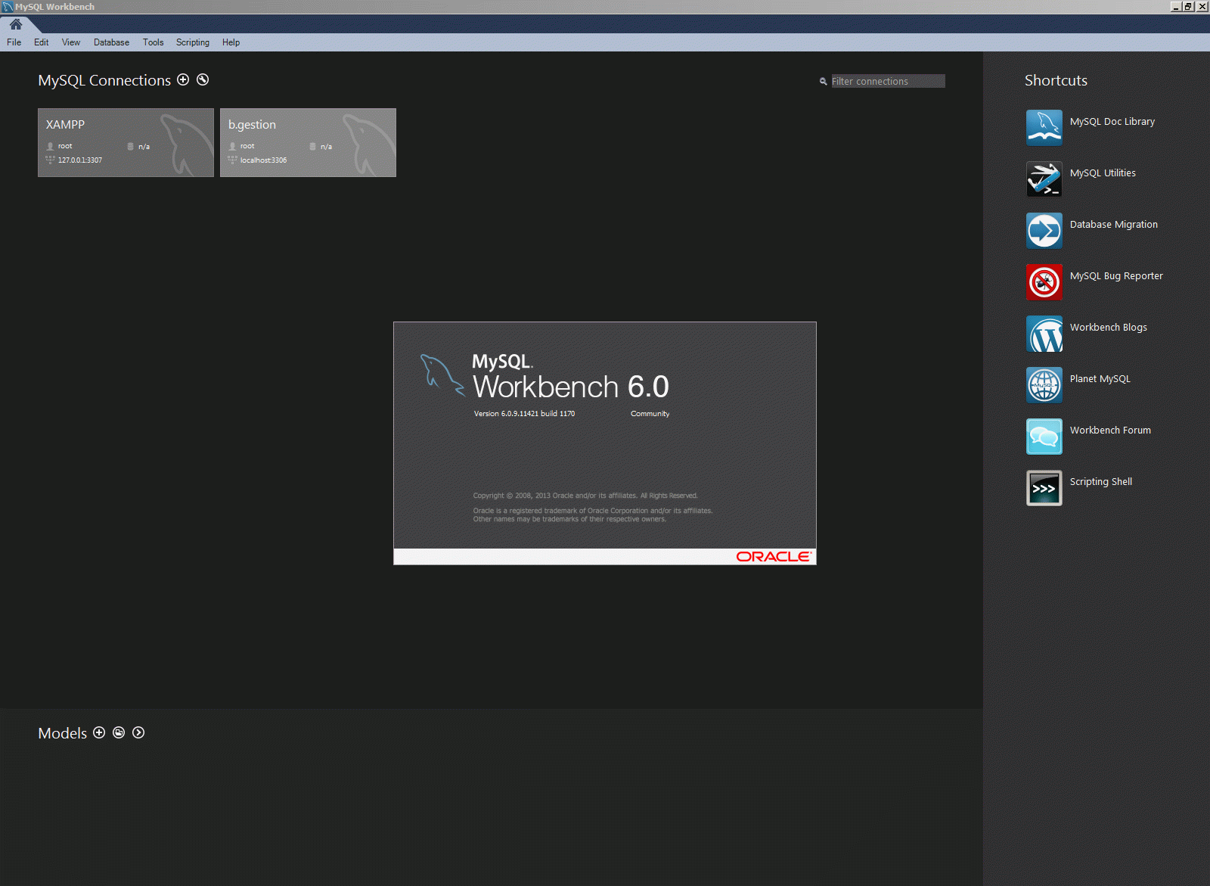
Task: Open the b.gestion connection tile
Action: (308, 142)
